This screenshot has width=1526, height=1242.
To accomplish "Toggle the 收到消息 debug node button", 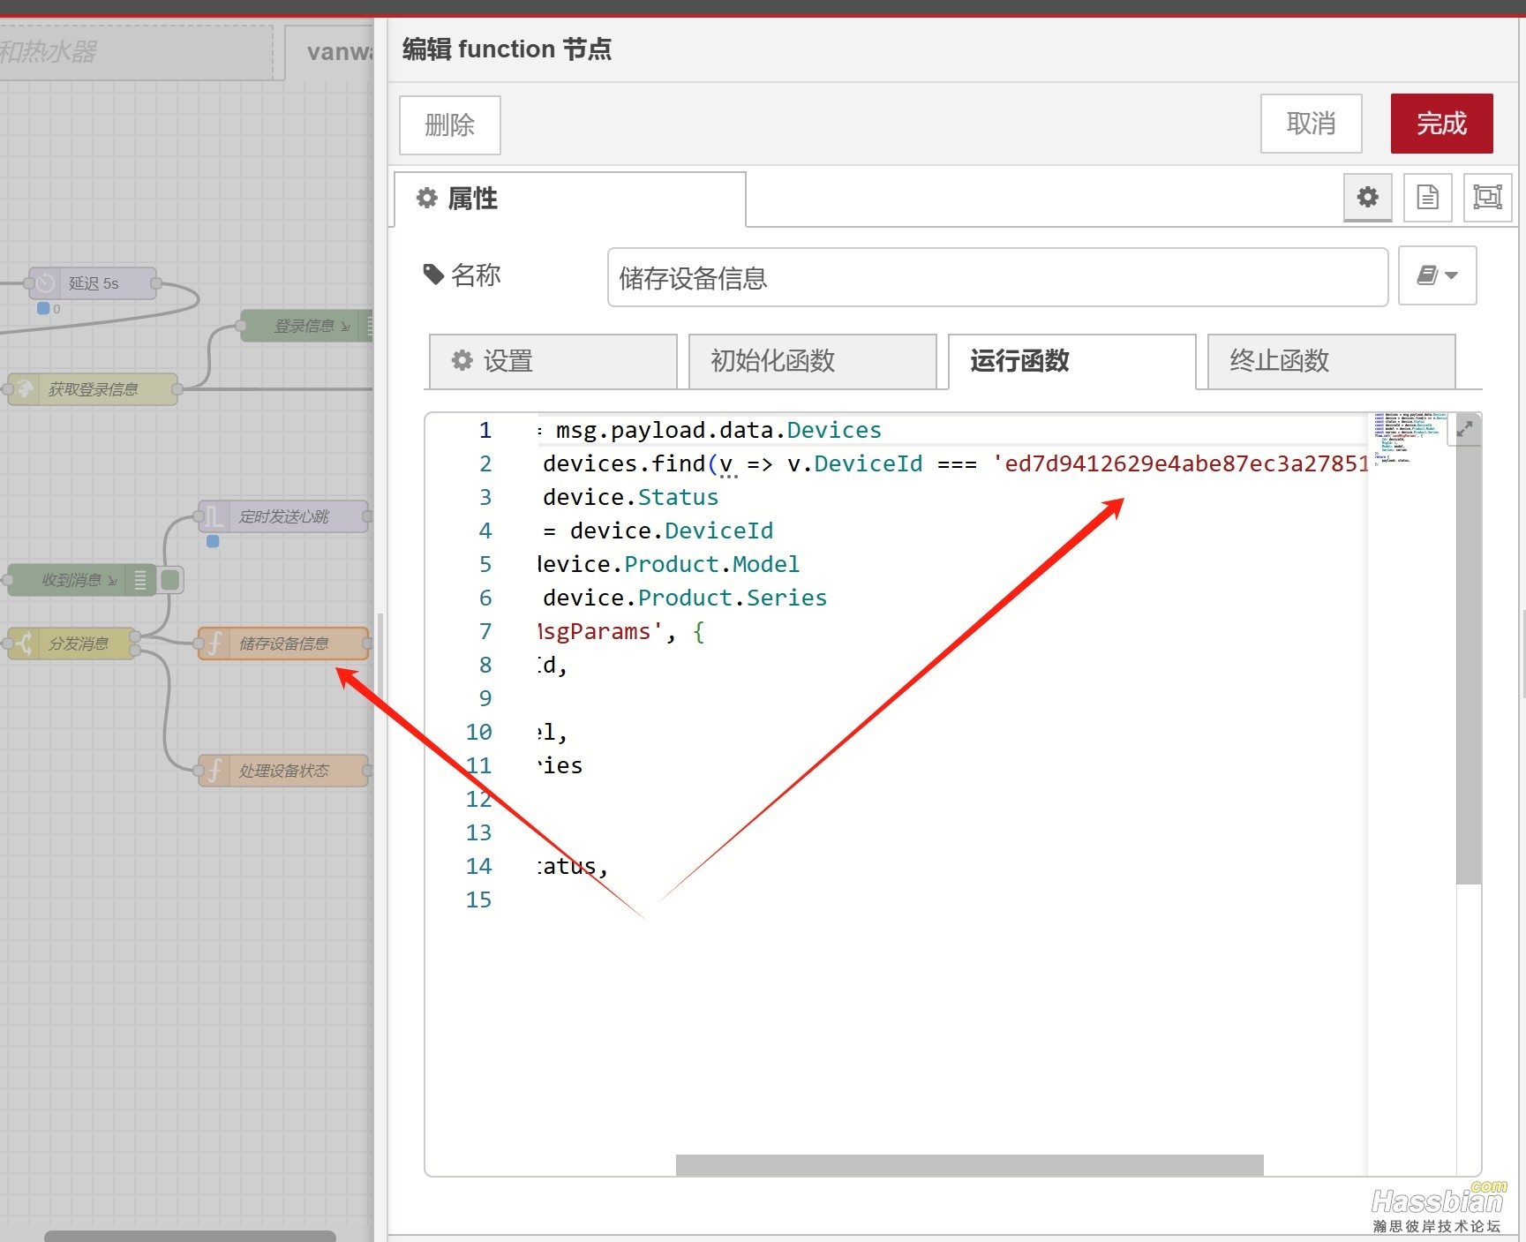I will pyautogui.click(x=170, y=580).
